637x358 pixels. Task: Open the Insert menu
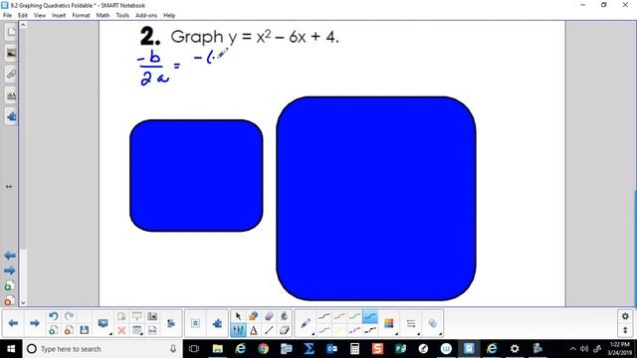pyautogui.click(x=59, y=16)
